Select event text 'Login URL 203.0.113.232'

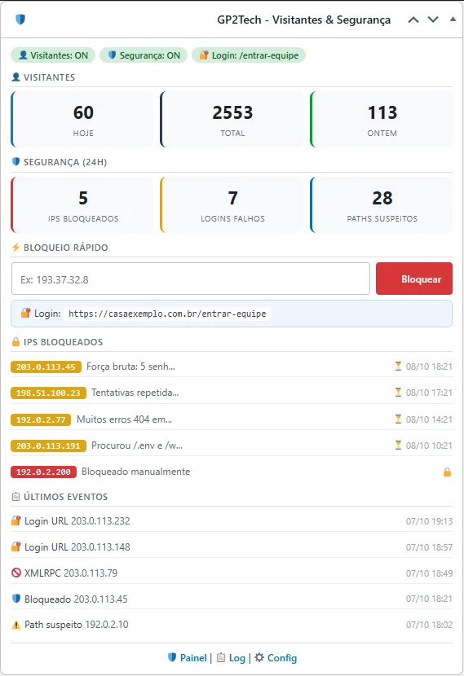point(77,520)
